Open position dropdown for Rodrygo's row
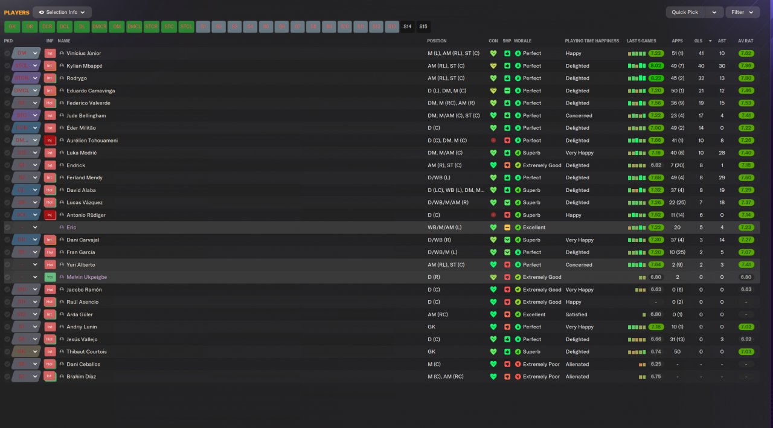 [36, 78]
